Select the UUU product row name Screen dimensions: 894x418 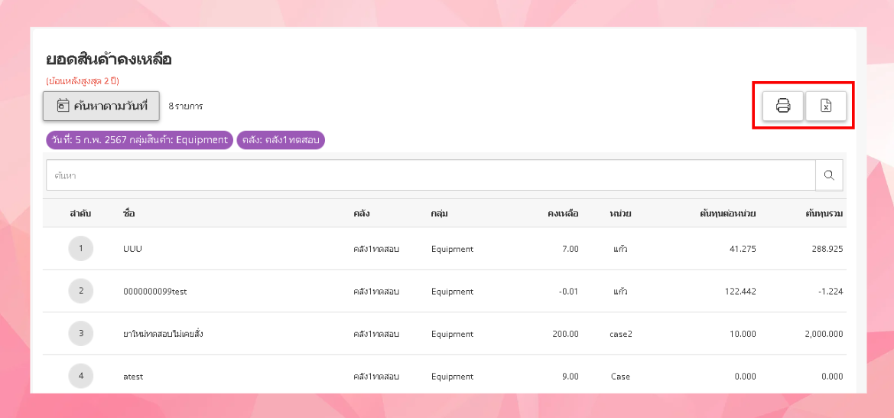coord(132,249)
